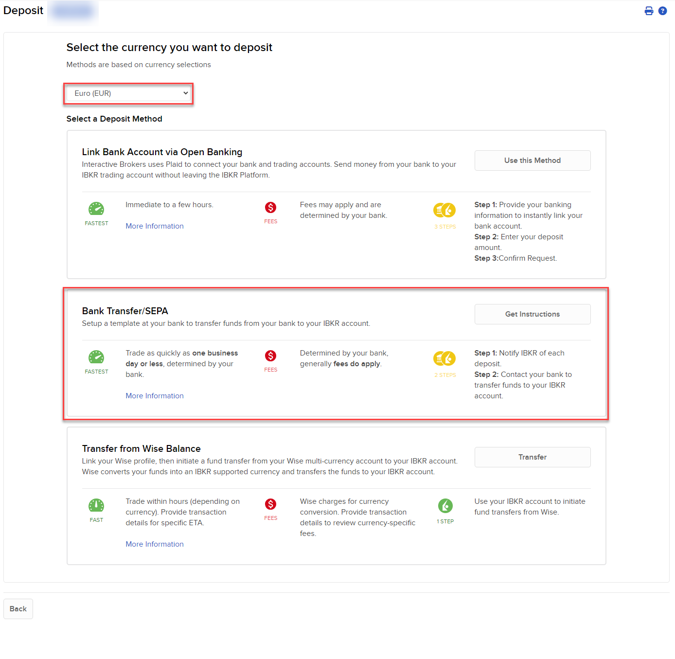The image size is (675, 659).
Task: Open More Information under Open Banking
Action: 154,226
